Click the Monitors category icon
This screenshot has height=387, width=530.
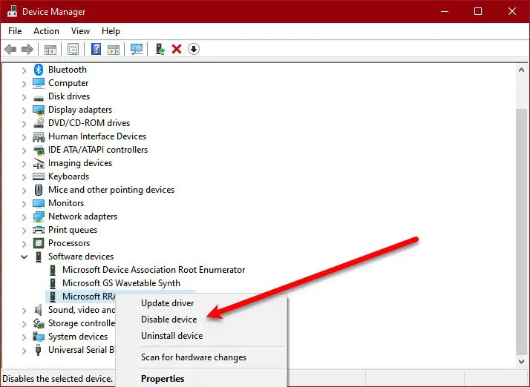coord(39,204)
